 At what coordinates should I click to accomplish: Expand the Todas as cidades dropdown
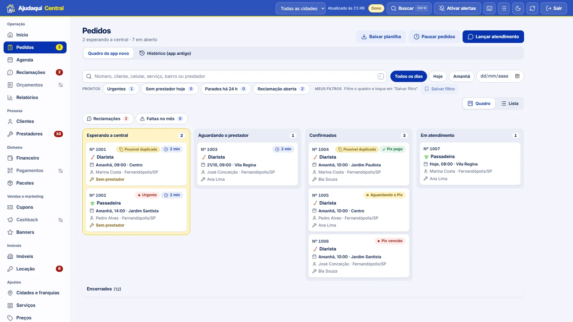tap(300, 8)
